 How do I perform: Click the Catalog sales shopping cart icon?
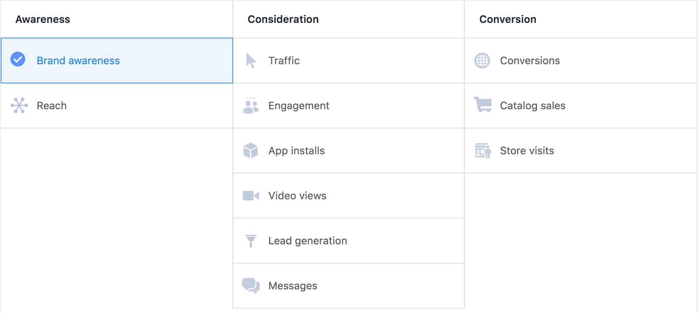[483, 104]
